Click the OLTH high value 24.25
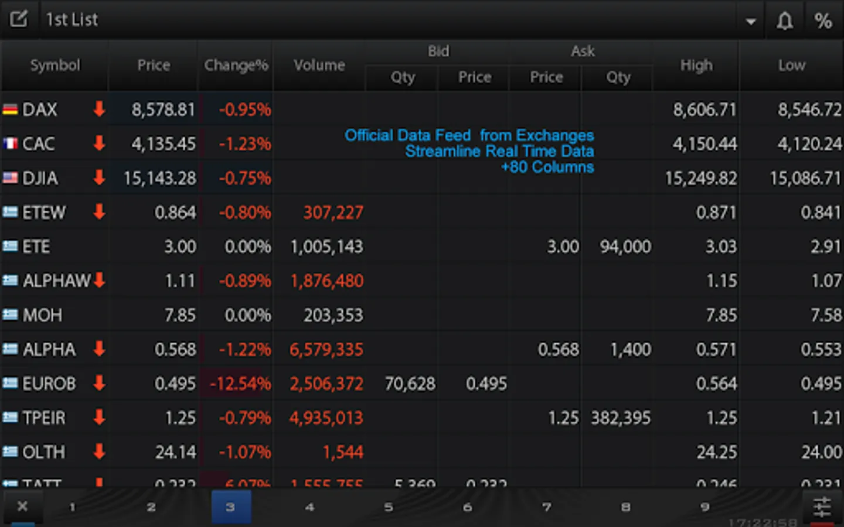 coord(717,453)
